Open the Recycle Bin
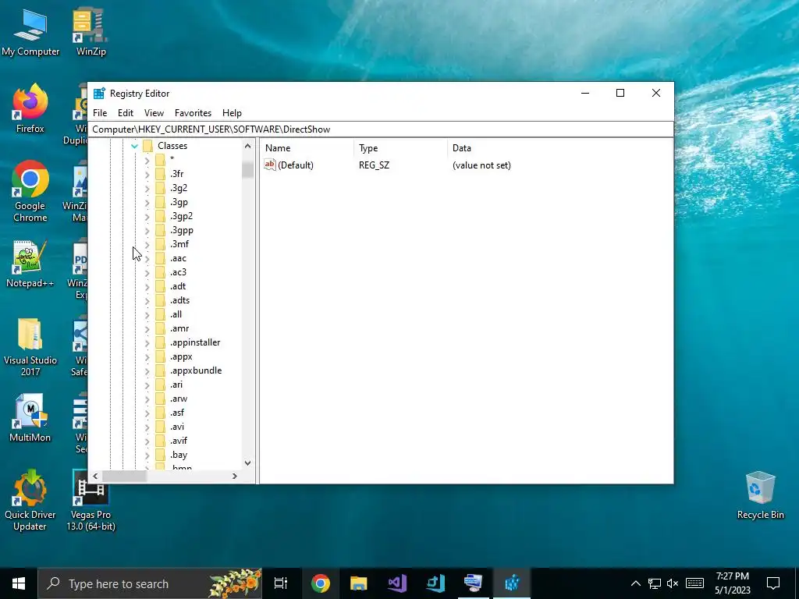 coord(760,495)
